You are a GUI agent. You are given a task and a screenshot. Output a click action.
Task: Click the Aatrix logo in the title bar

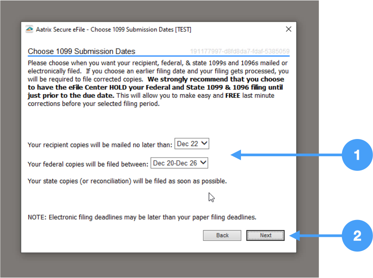[x=29, y=30]
